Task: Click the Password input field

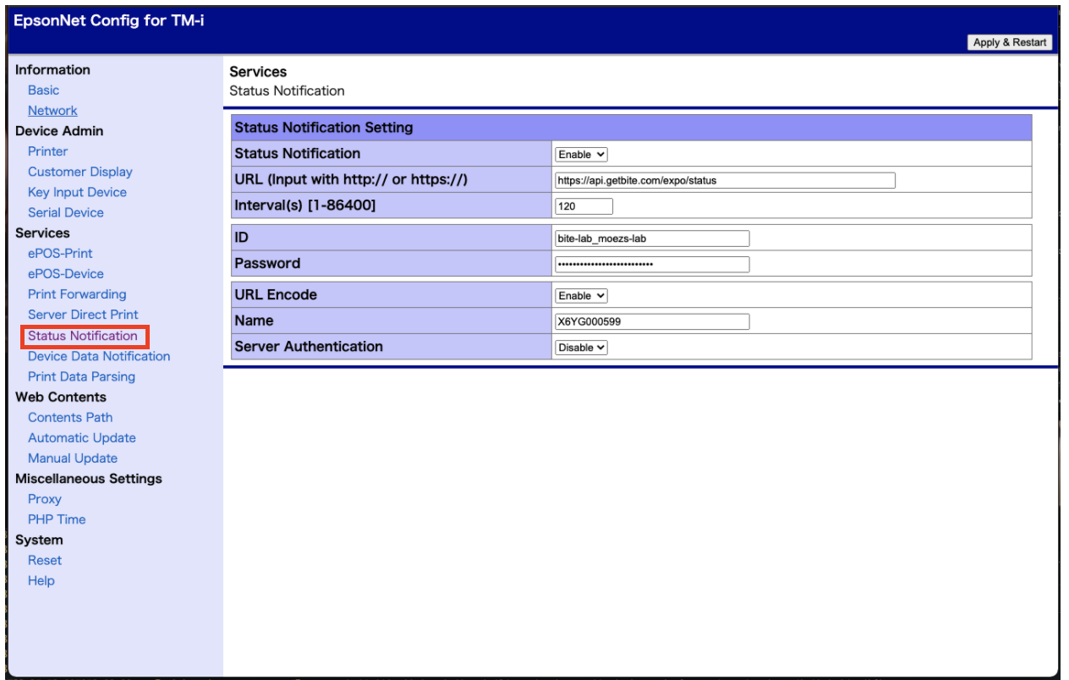Action: coord(652,264)
